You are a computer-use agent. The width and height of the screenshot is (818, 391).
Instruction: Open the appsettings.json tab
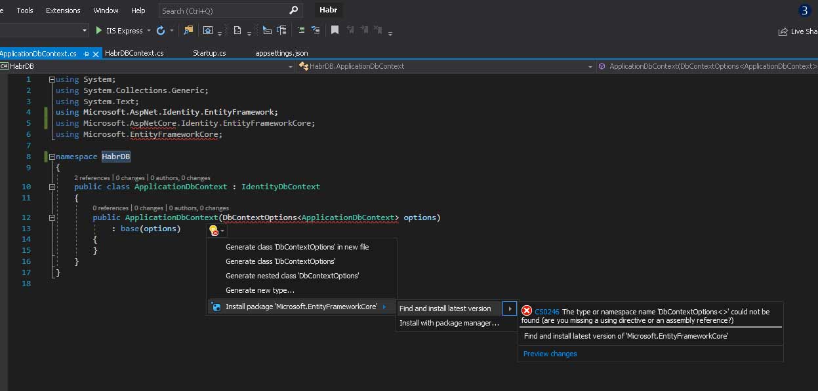[281, 53]
